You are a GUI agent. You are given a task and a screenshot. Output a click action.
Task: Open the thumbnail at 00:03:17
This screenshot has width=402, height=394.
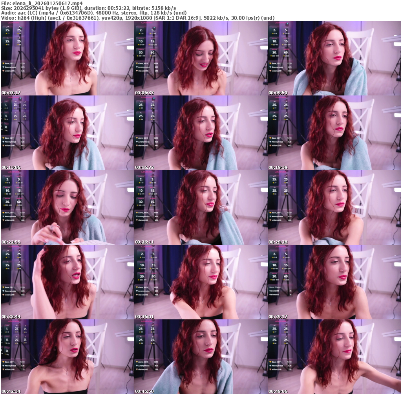tap(68, 58)
